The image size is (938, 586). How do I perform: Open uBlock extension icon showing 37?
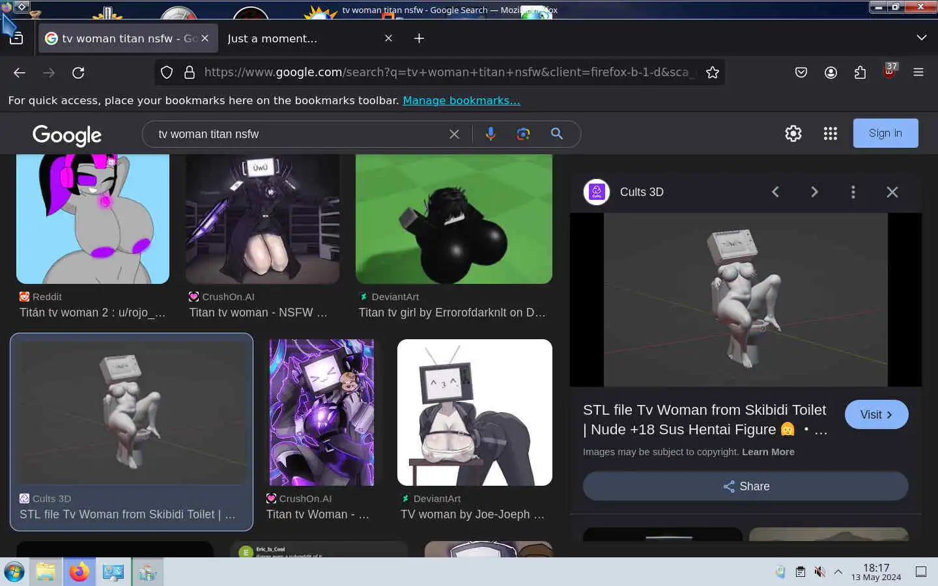[890, 70]
